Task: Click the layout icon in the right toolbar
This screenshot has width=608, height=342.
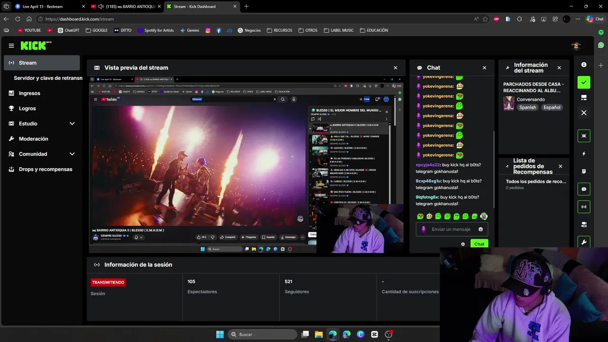Action: pyautogui.click(x=584, y=97)
